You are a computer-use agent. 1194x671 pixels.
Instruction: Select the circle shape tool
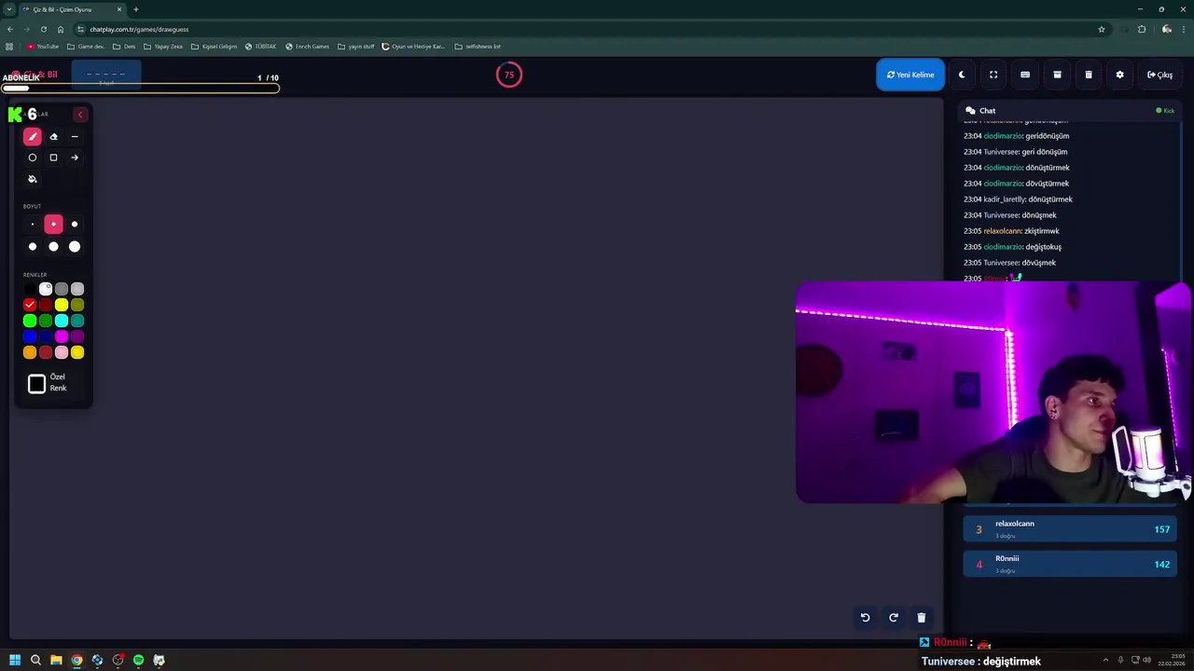coord(33,157)
